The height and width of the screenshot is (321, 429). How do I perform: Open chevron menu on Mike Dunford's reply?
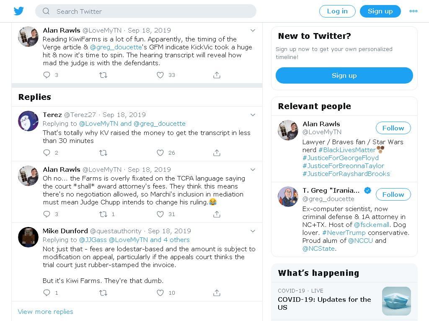pos(253,231)
